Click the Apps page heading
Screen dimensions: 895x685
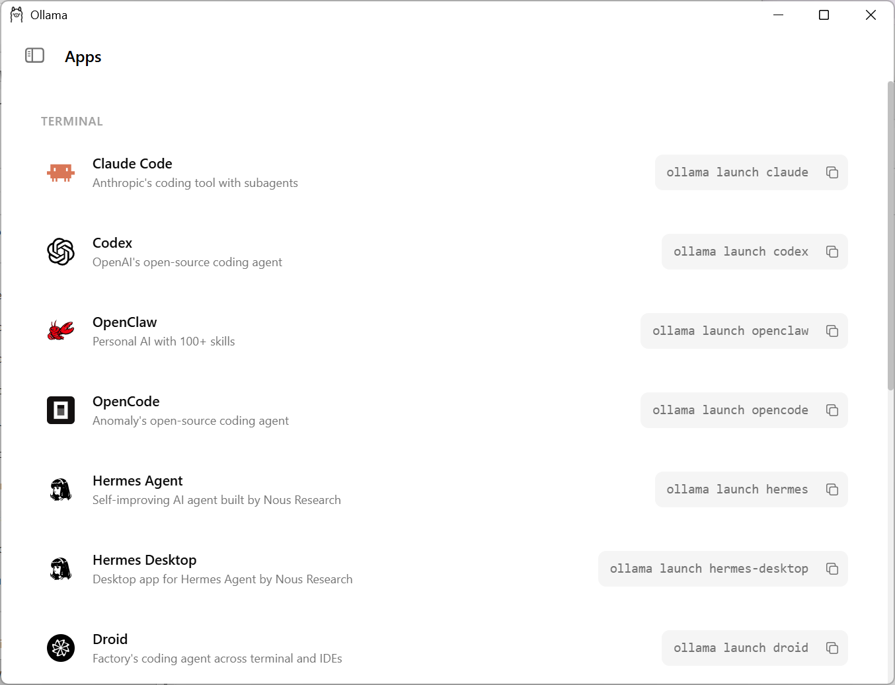[83, 57]
